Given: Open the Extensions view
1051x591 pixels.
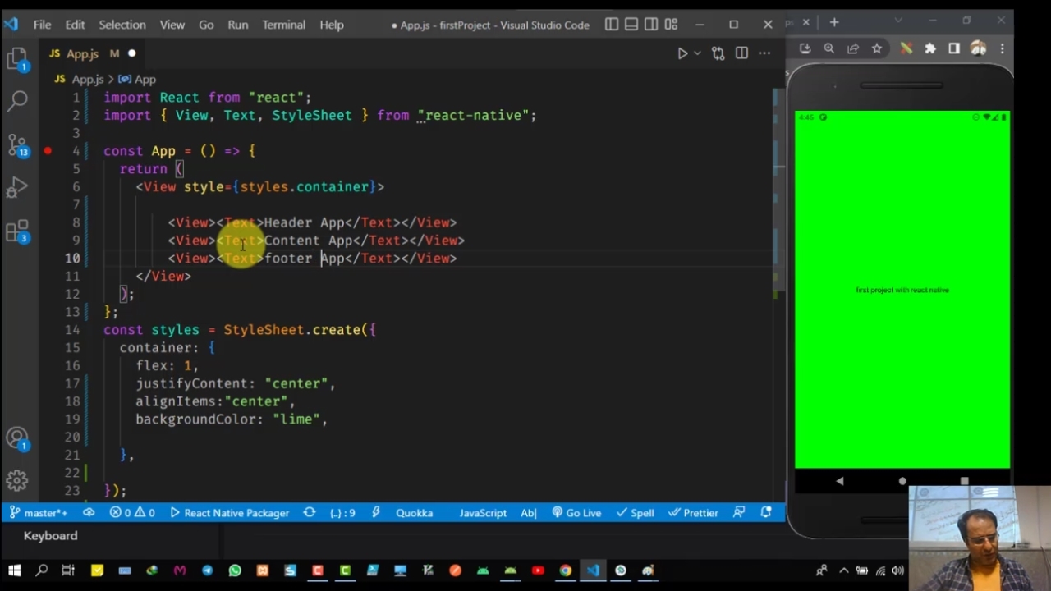Looking at the screenshot, I should (x=17, y=232).
